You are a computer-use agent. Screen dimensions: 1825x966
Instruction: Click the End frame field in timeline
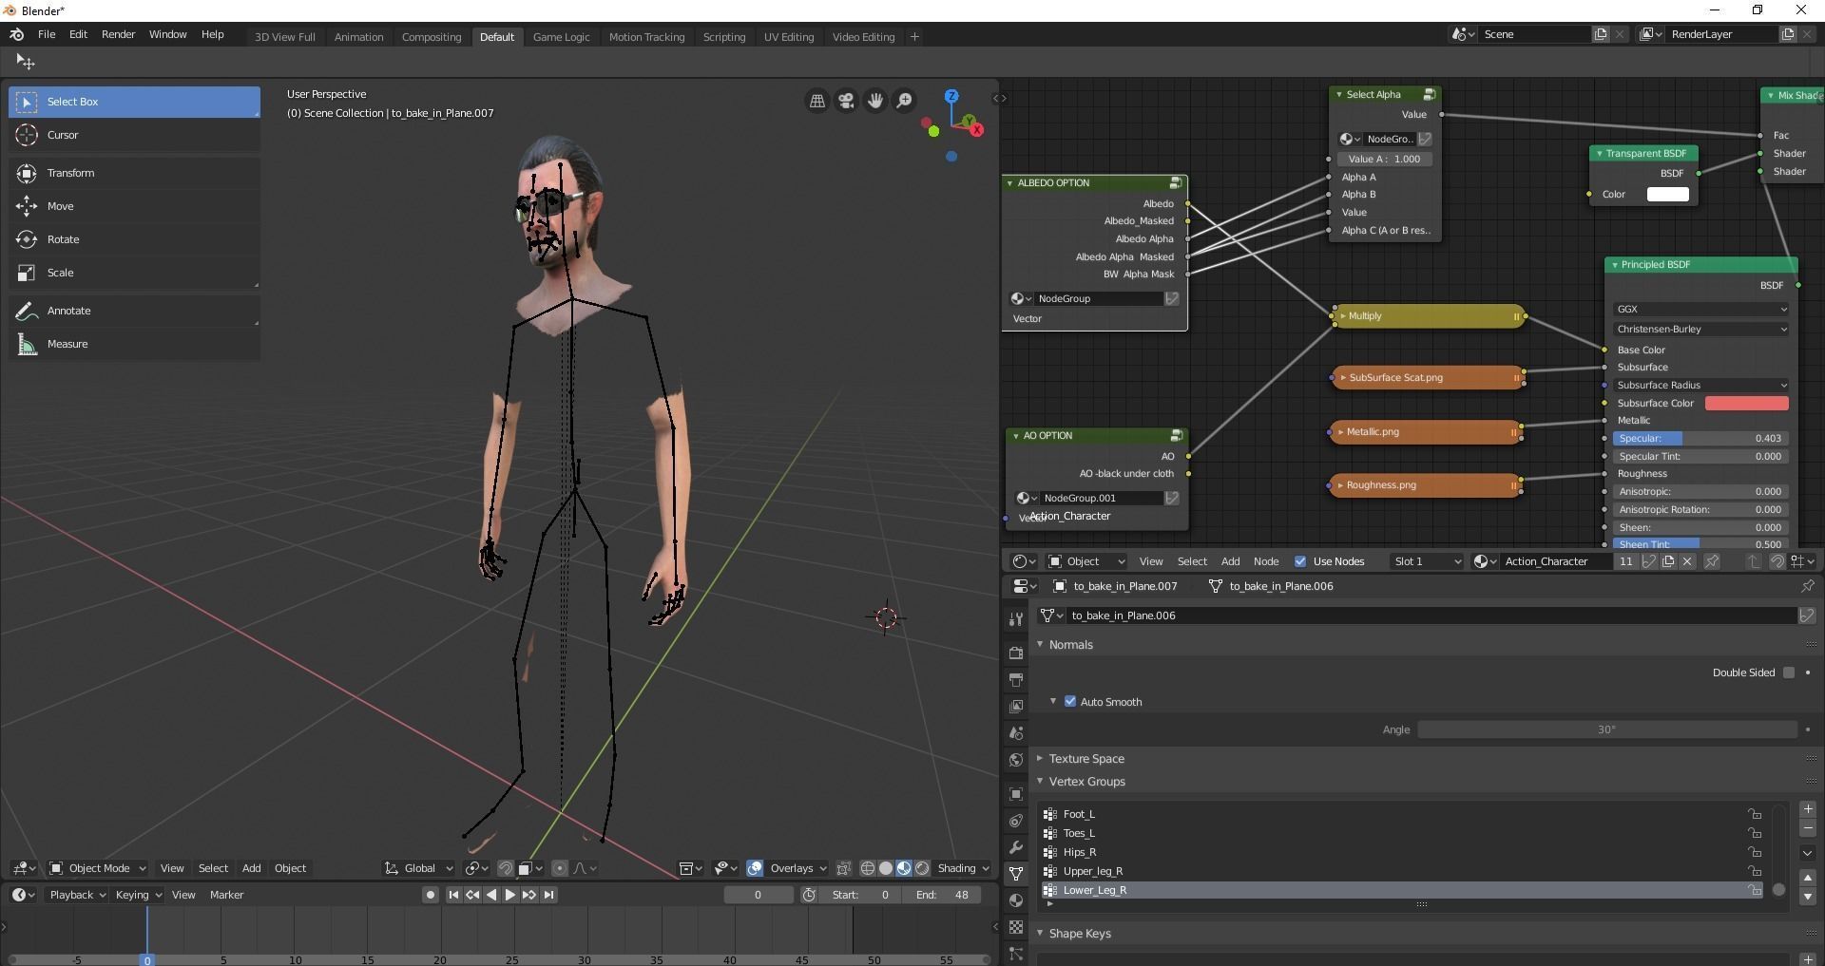point(943,895)
